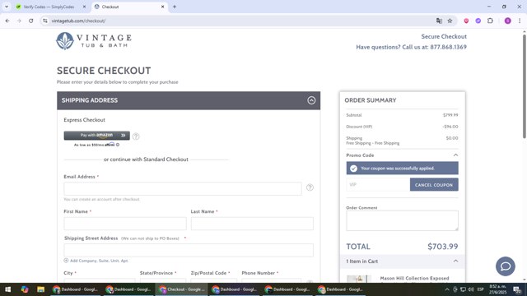527x296 pixels.
Task: Open the red shield extension icon
Action: 466,21
